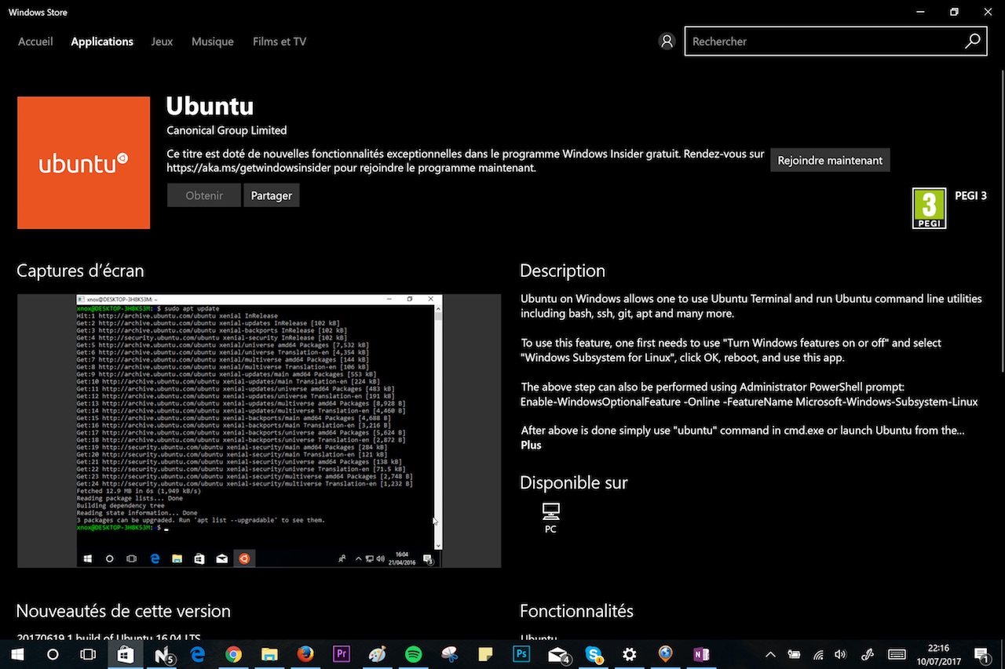Switch to the Accueil tab
Screen dimensions: 1005x669
[x=35, y=42]
